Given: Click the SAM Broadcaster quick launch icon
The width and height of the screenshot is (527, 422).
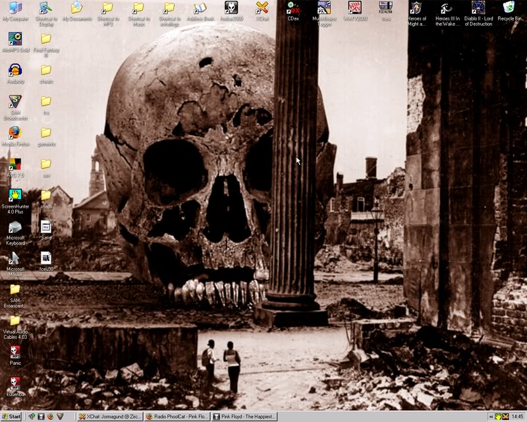Looking at the screenshot, I should coord(60,417).
